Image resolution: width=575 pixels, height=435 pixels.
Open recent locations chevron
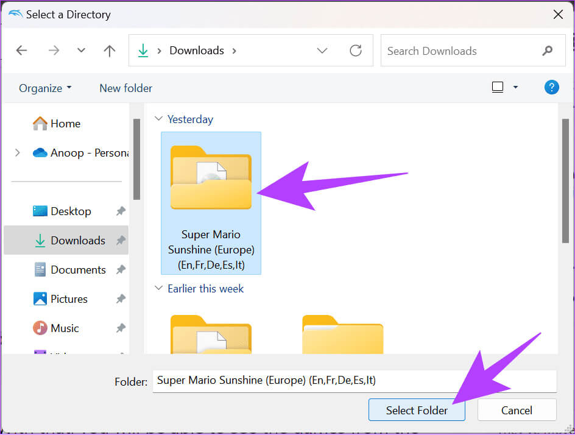tap(81, 50)
